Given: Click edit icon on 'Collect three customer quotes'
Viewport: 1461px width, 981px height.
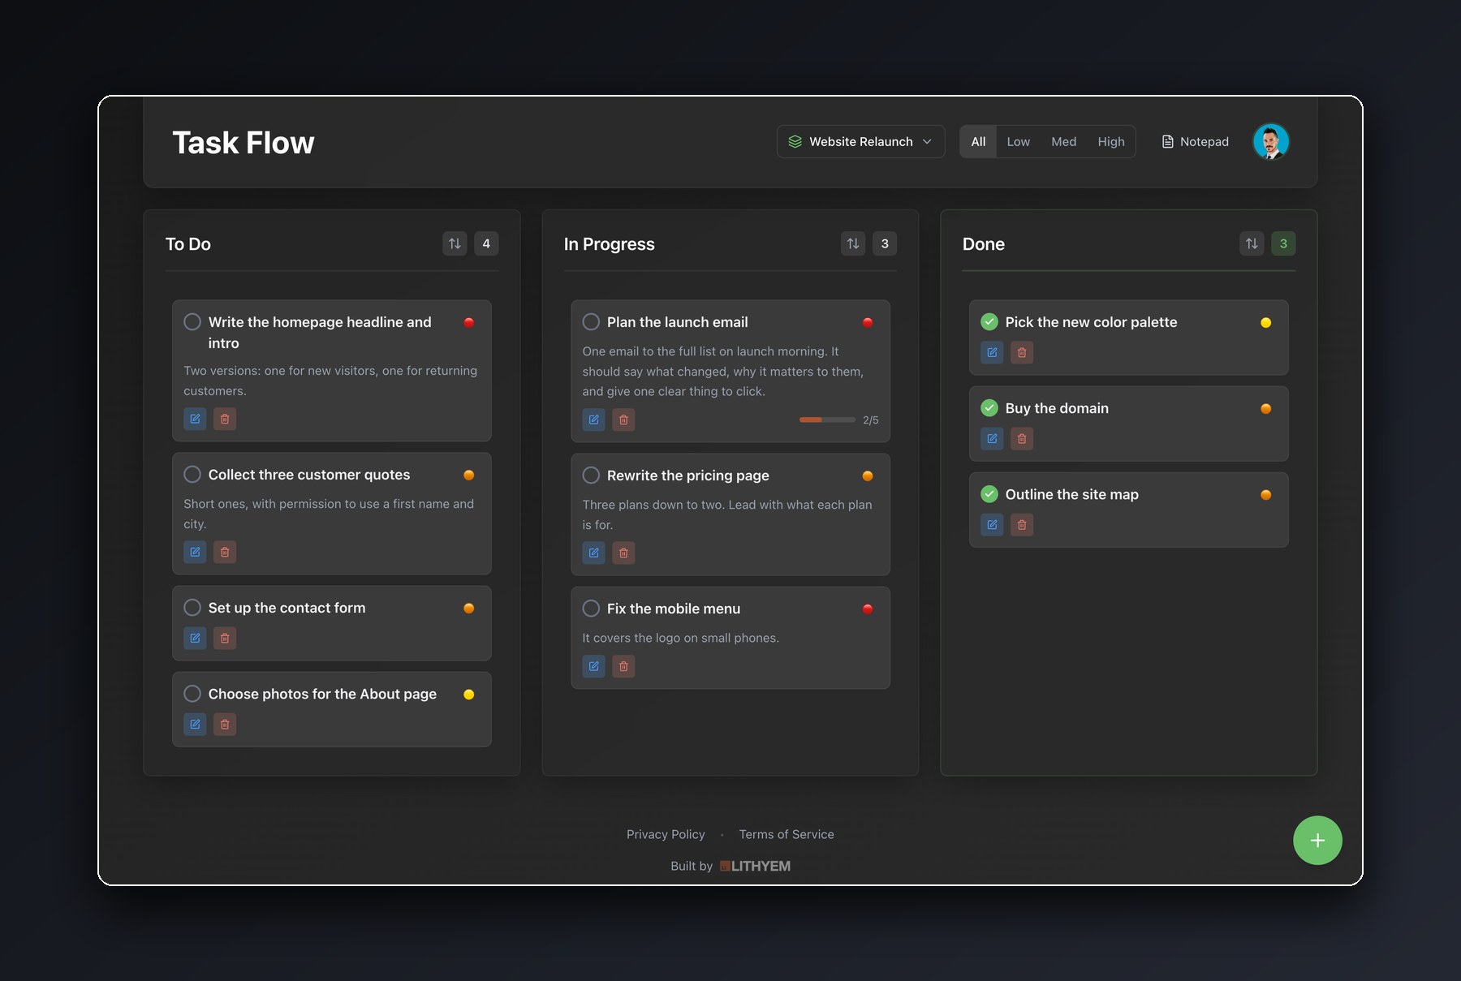Looking at the screenshot, I should point(195,553).
